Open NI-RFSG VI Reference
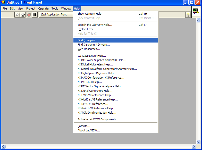 point(115,104)
